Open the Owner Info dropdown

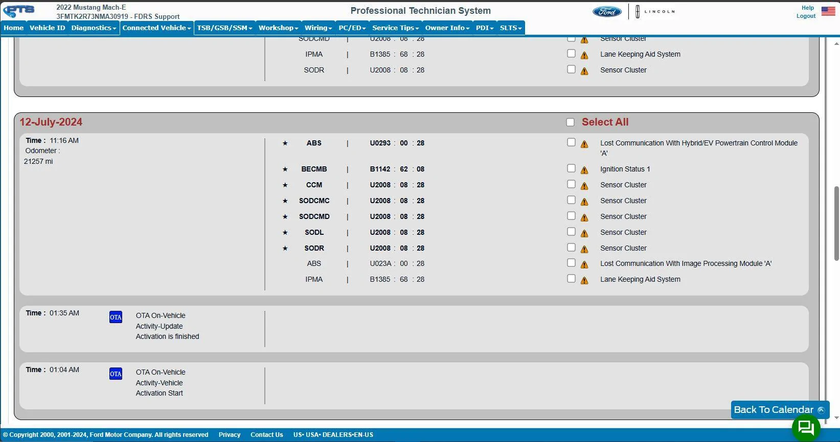(x=447, y=28)
